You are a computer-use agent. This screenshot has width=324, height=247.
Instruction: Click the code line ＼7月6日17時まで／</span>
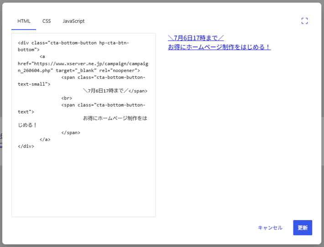pos(115,91)
